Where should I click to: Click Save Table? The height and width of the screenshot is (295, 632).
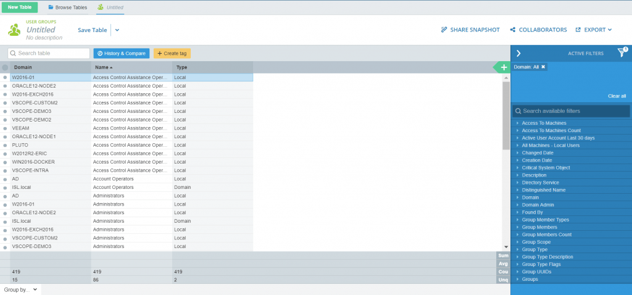coord(93,30)
